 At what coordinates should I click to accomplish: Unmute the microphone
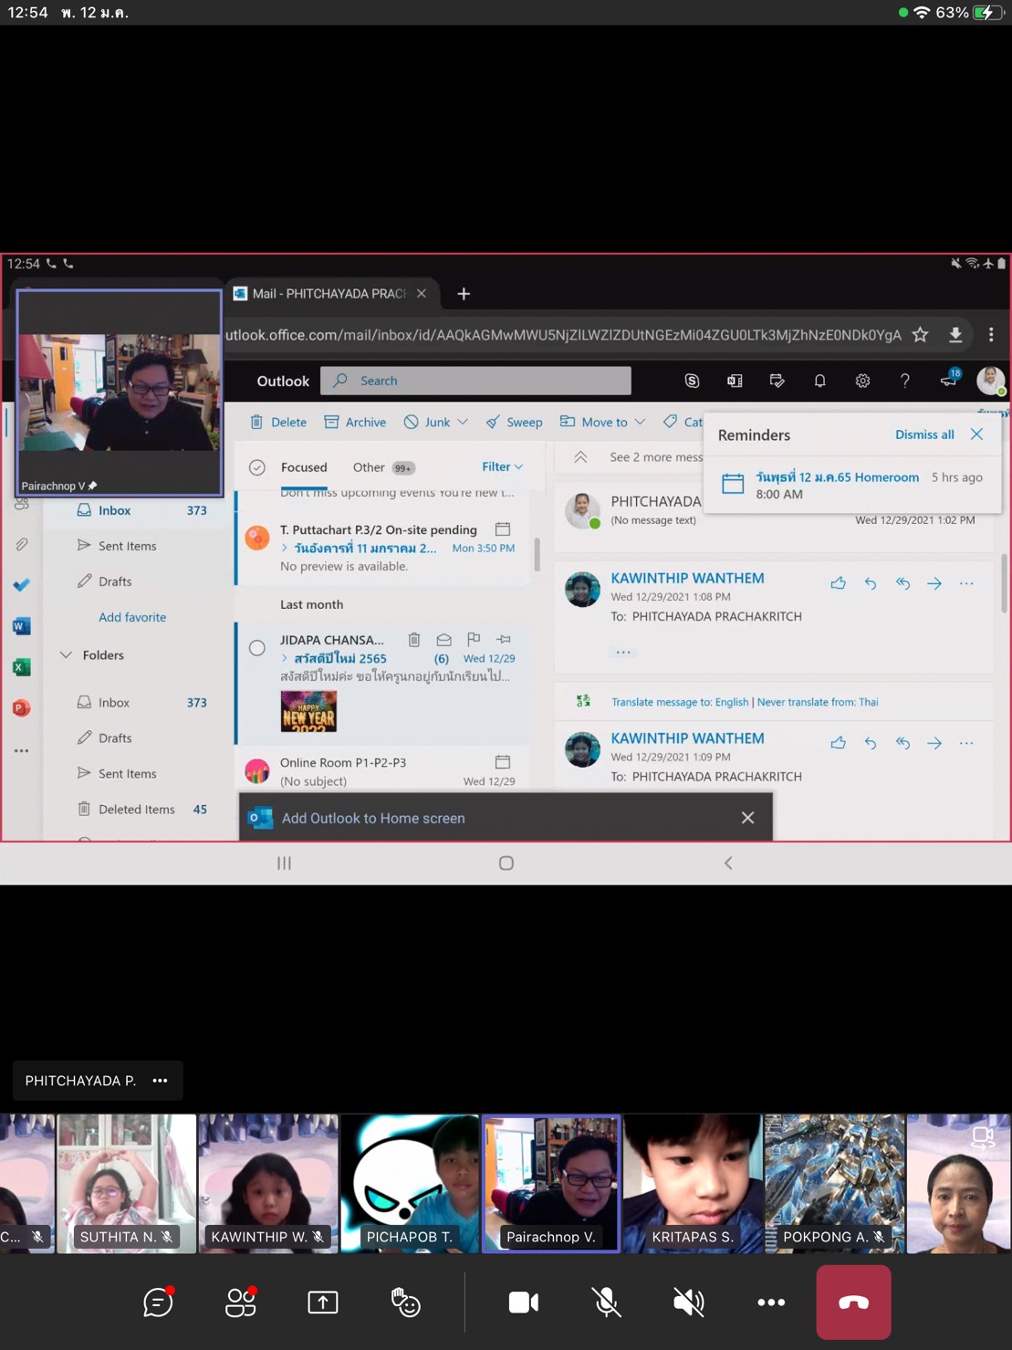tap(606, 1303)
